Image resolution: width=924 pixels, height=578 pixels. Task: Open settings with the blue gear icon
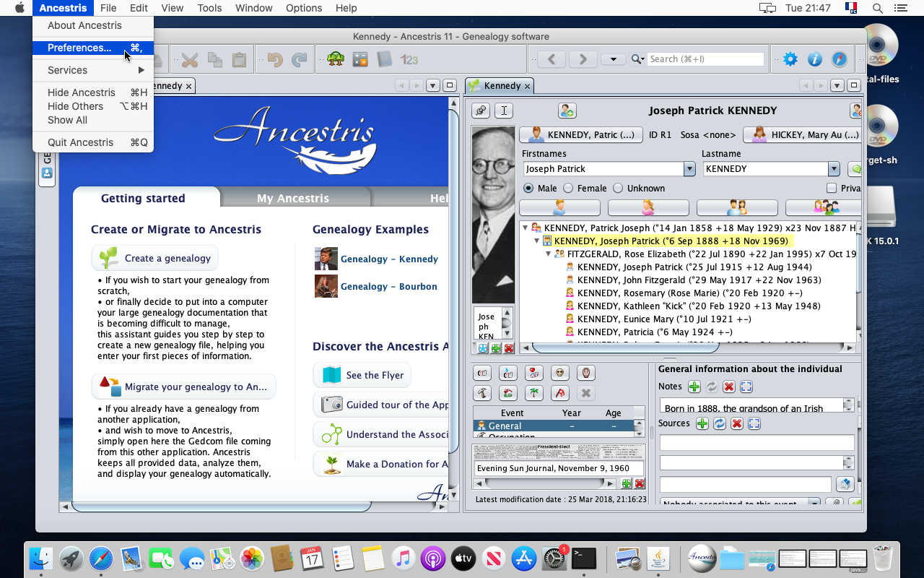click(790, 59)
